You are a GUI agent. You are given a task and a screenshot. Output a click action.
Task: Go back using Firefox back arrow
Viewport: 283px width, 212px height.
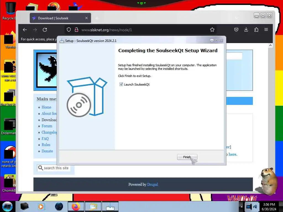click(25, 30)
